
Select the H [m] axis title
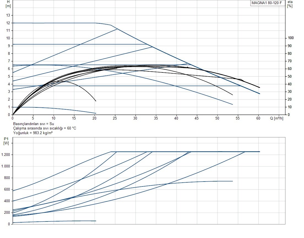(x=8, y=4)
